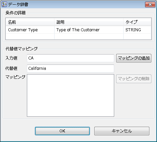Click the 代替値 label beside California
The width and height of the screenshot is (157, 142).
click(x=11, y=68)
